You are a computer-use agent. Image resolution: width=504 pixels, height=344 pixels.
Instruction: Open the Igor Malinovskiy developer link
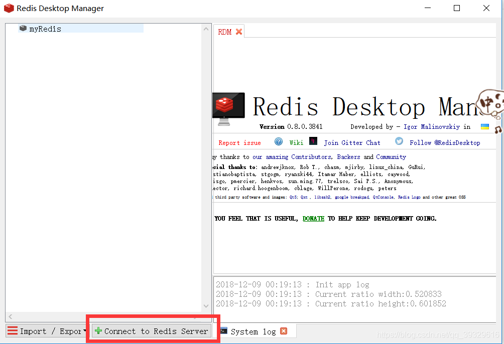tap(432, 126)
